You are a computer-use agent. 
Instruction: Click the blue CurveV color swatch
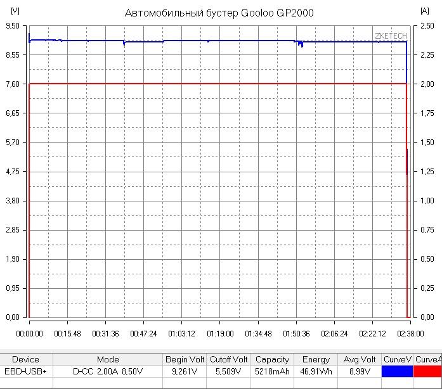coord(397,371)
